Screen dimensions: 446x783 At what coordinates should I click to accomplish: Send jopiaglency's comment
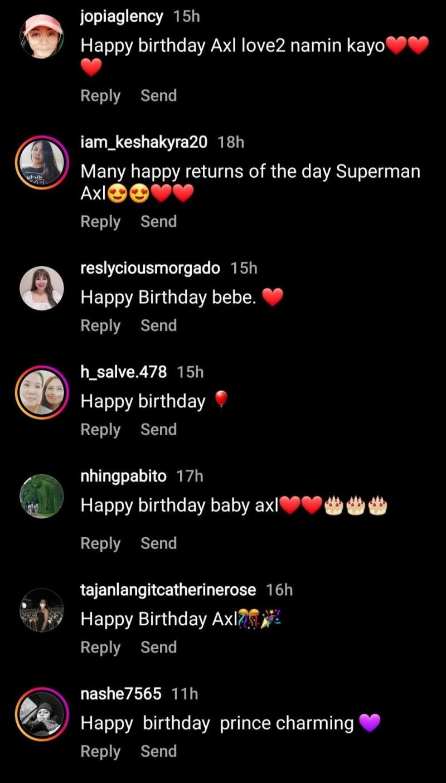tap(158, 96)
